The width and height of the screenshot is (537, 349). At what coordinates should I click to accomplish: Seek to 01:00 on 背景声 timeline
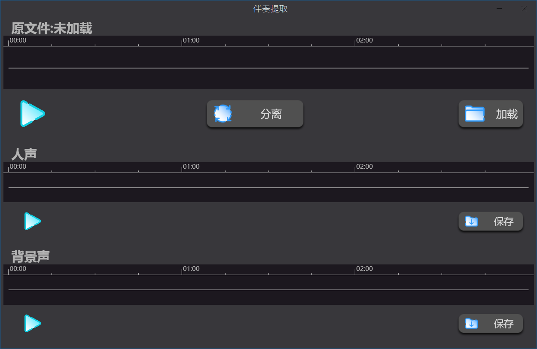coord(182,270)
